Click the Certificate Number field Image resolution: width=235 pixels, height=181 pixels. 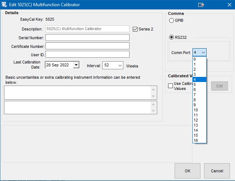pyautogui.click(x=87, y=46)
